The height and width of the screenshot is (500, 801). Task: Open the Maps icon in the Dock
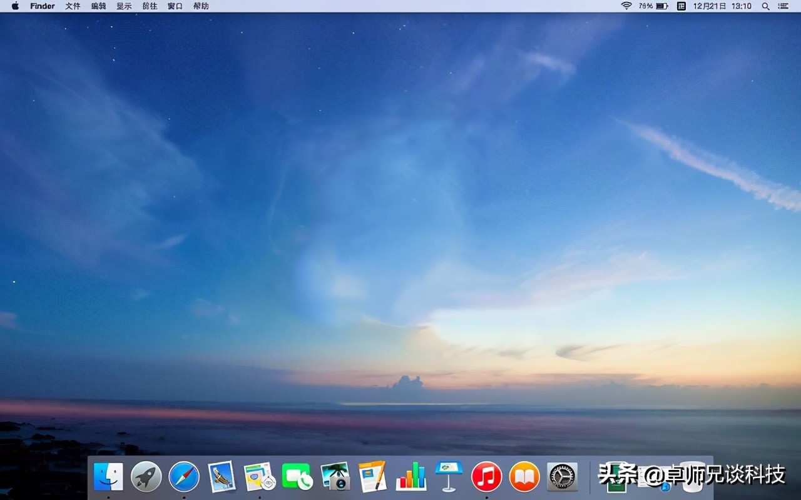point(260,477)
